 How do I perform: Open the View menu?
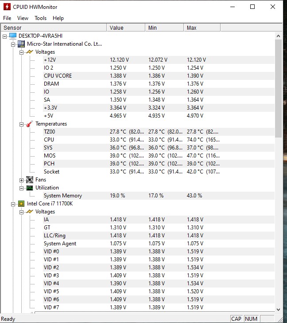tap(23, 18)
